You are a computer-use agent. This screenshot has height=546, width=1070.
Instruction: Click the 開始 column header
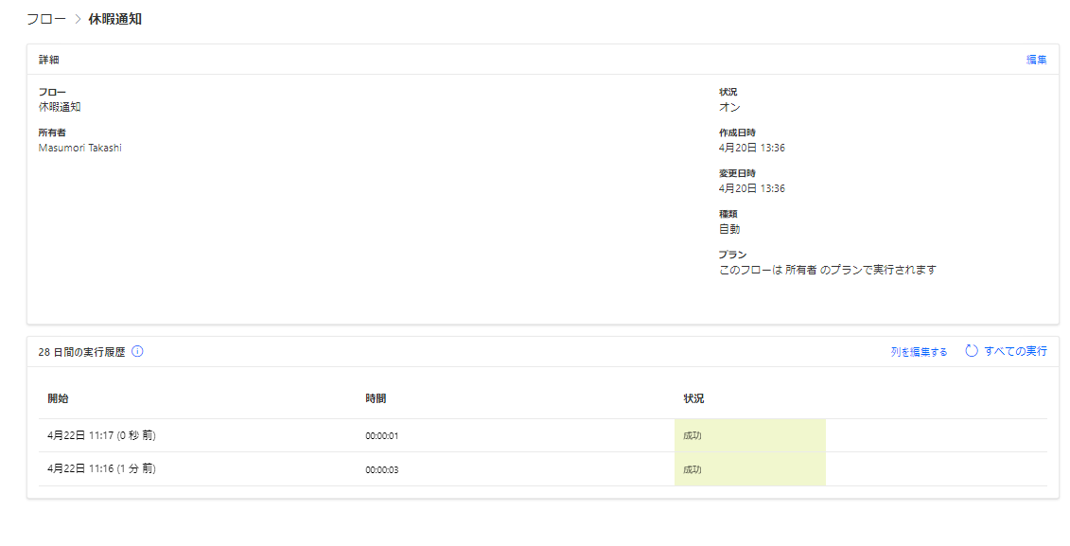[58, 398]
